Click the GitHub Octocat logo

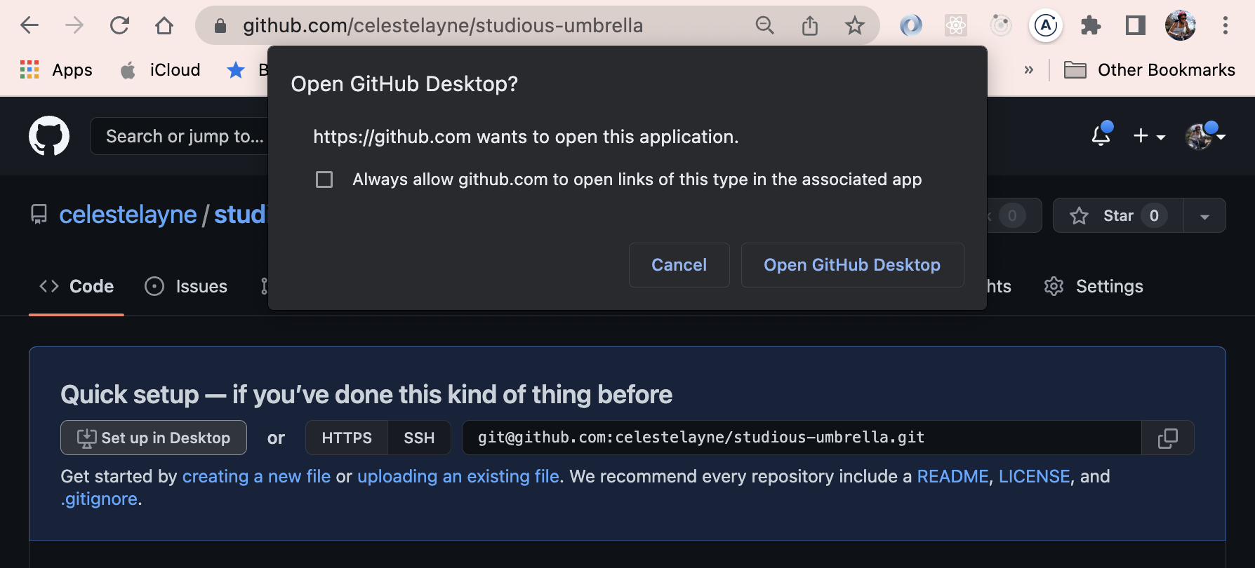click(49, 136)
